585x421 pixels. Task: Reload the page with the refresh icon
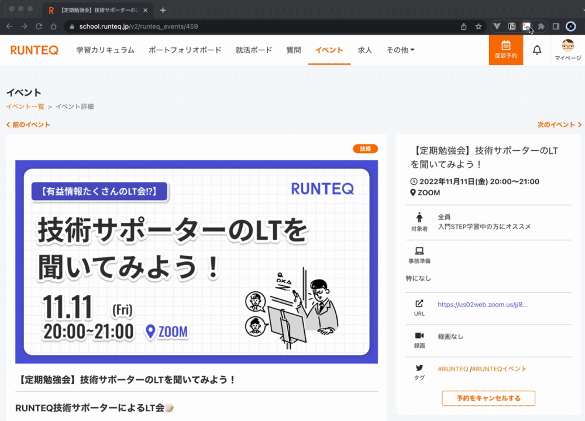click(x=37, y=26)
